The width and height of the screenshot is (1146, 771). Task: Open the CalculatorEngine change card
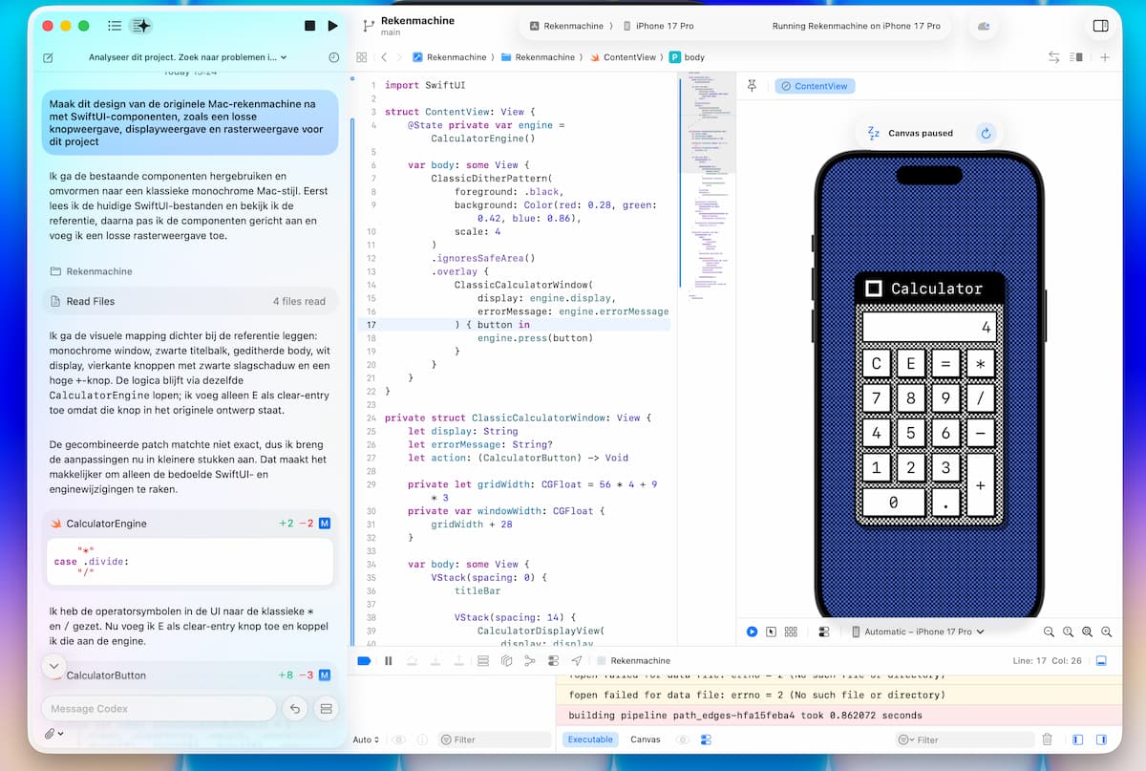pyautogui.click(x=190, y=524)
